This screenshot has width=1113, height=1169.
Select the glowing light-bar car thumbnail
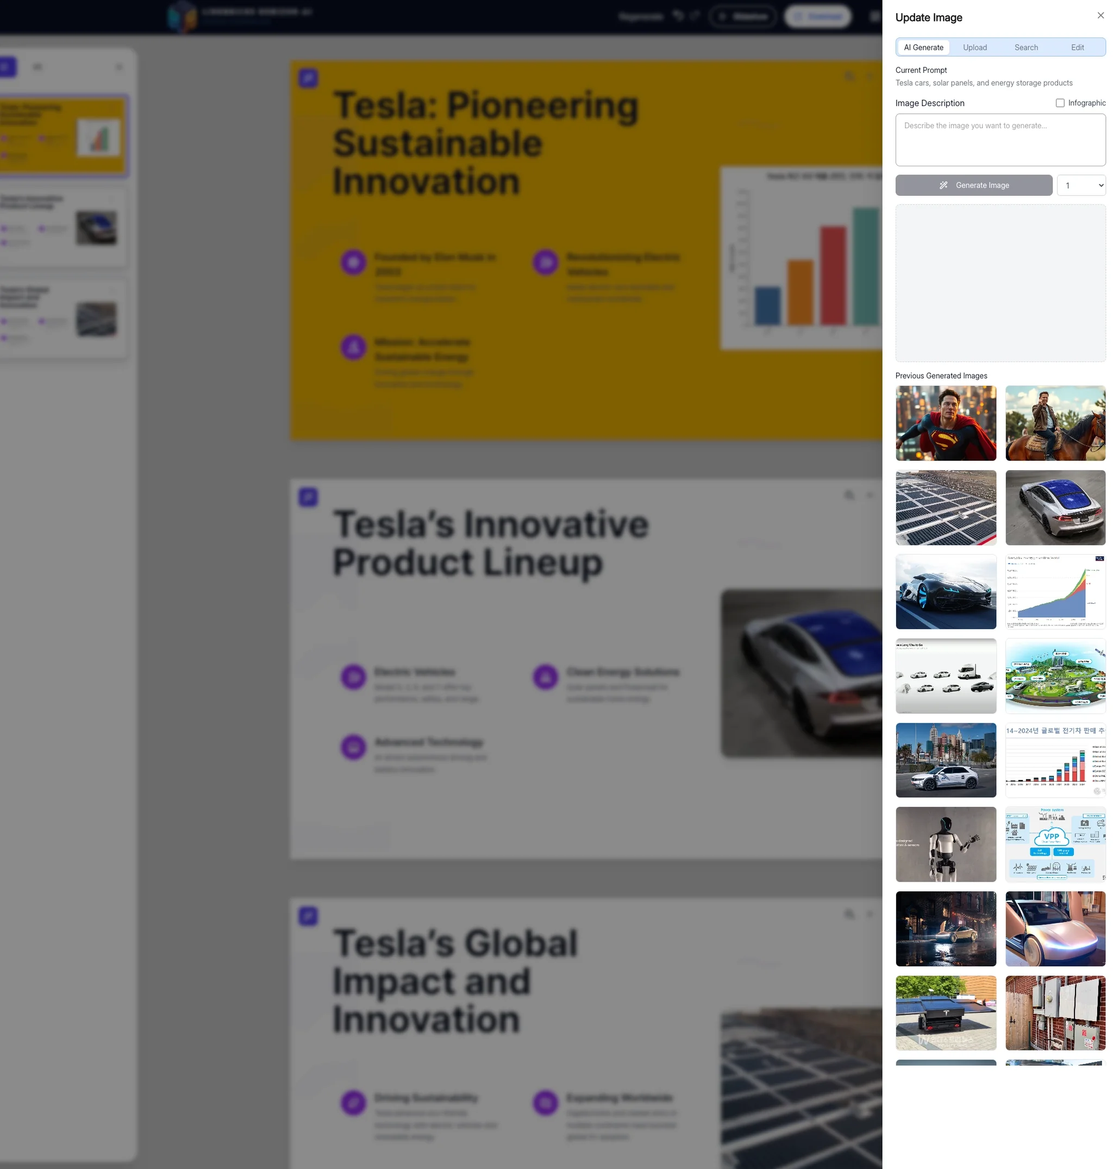(x=1055, y=929)
